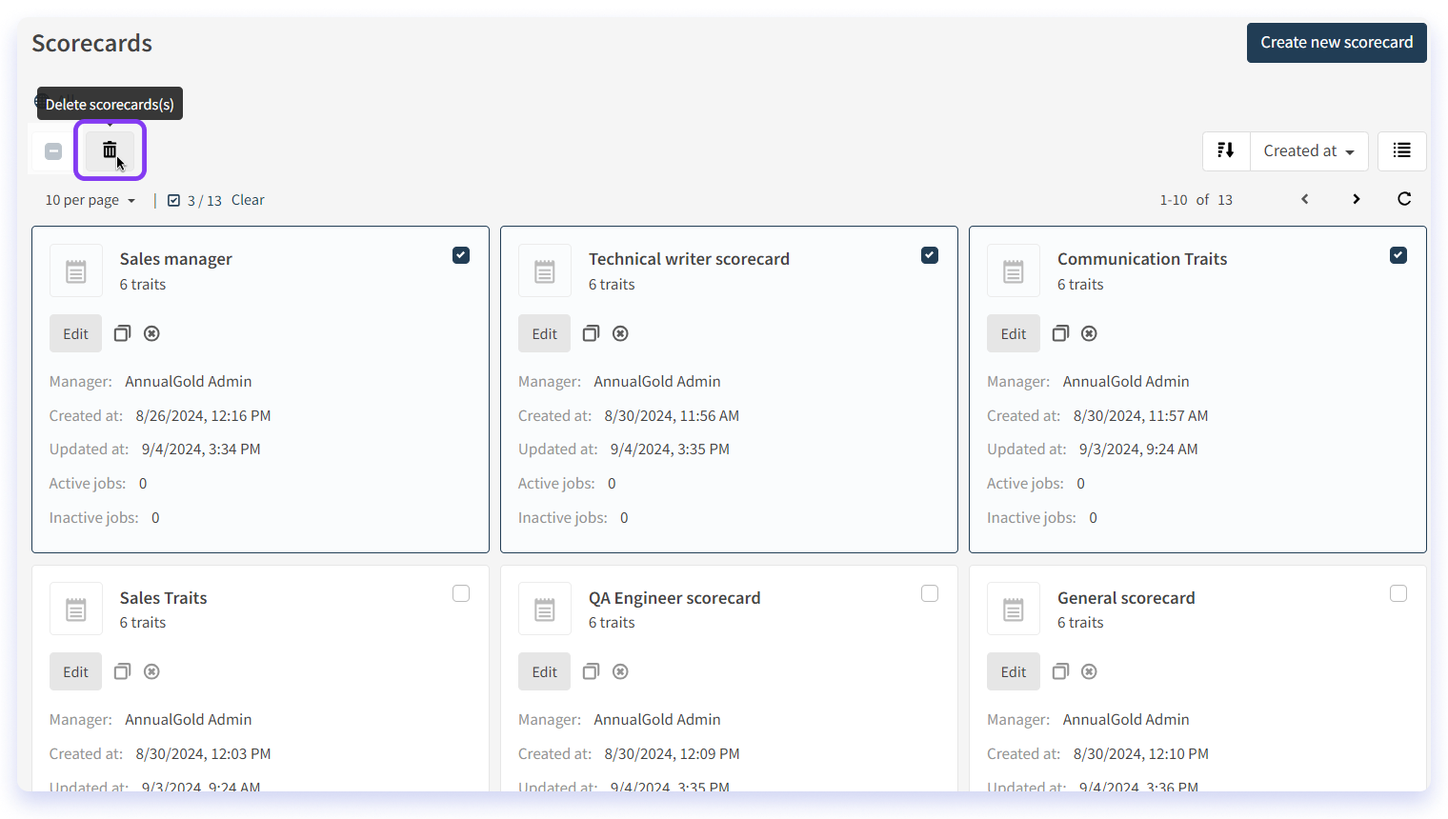This screenshot has height=819, width=1448.
Task: Click the General scorecard document icon
Action: [1014, 609]
